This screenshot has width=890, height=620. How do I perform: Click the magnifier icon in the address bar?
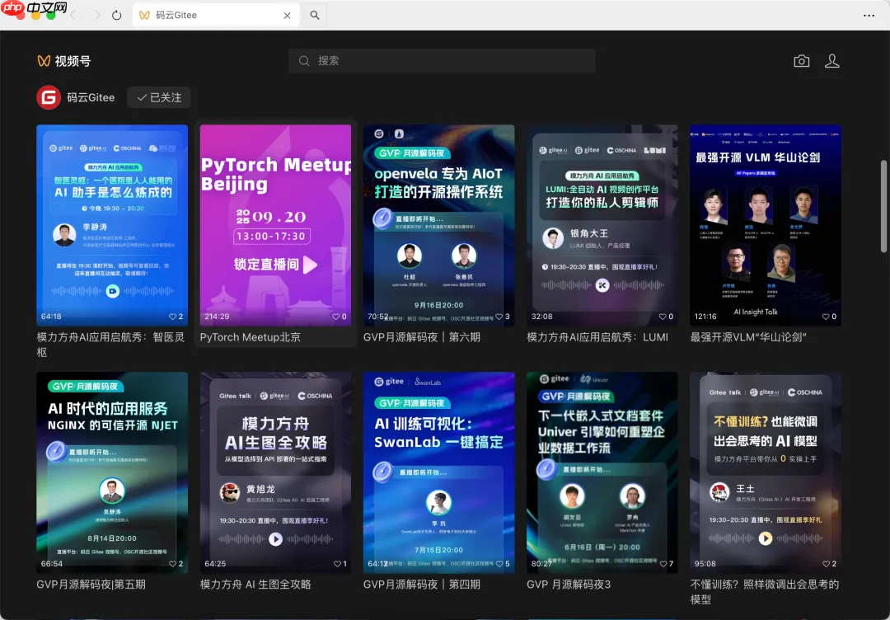314,15
